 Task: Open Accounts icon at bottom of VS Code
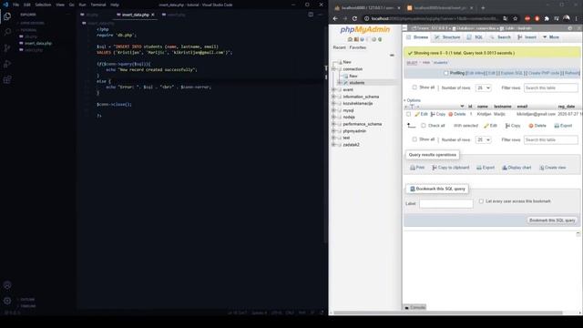7,285
